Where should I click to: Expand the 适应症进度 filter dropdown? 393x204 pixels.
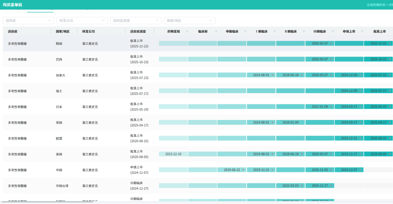(136, 21)
